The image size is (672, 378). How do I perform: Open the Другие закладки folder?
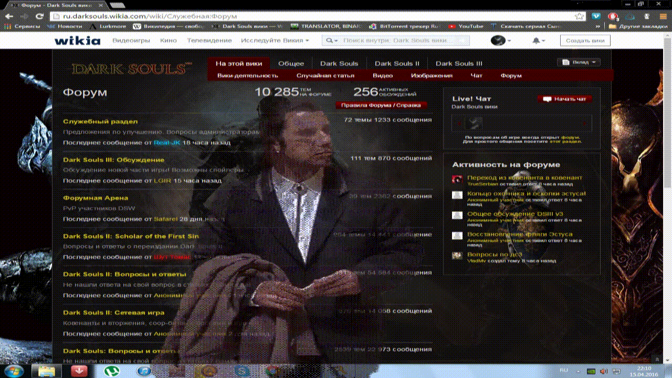pos(638,26)
